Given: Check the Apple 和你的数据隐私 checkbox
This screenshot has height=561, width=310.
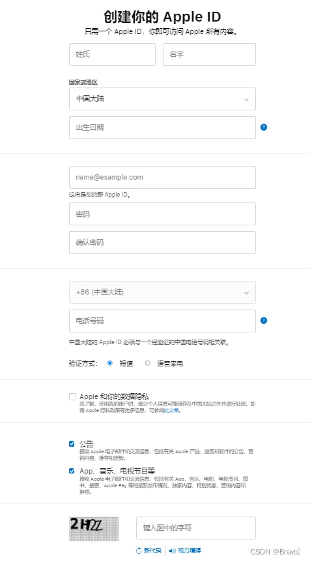Looking at the screenshot, I should coord(73,397).
